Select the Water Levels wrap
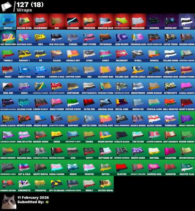The image size is (195, 211). [x=138, y=70]
